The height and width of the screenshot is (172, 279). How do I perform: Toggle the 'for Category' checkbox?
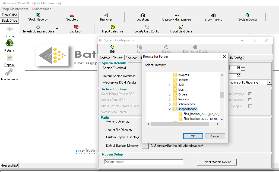coord(250,94)
